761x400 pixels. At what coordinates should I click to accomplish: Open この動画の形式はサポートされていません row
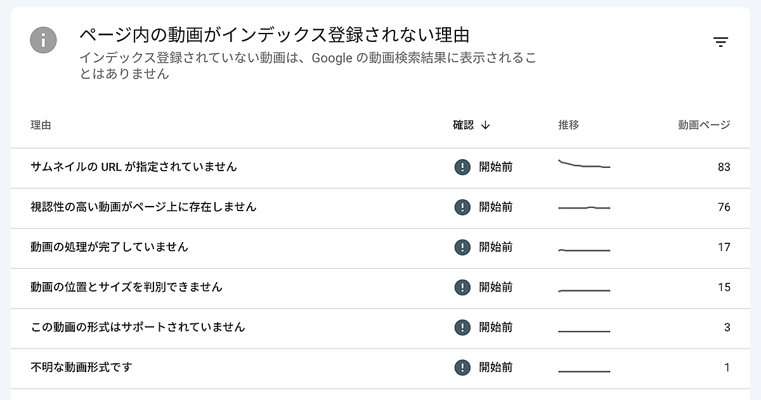(138, 327)
